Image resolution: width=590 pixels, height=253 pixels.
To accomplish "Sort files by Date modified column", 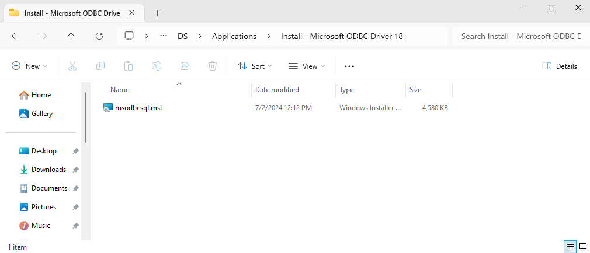I will click(x=277, y=90).
